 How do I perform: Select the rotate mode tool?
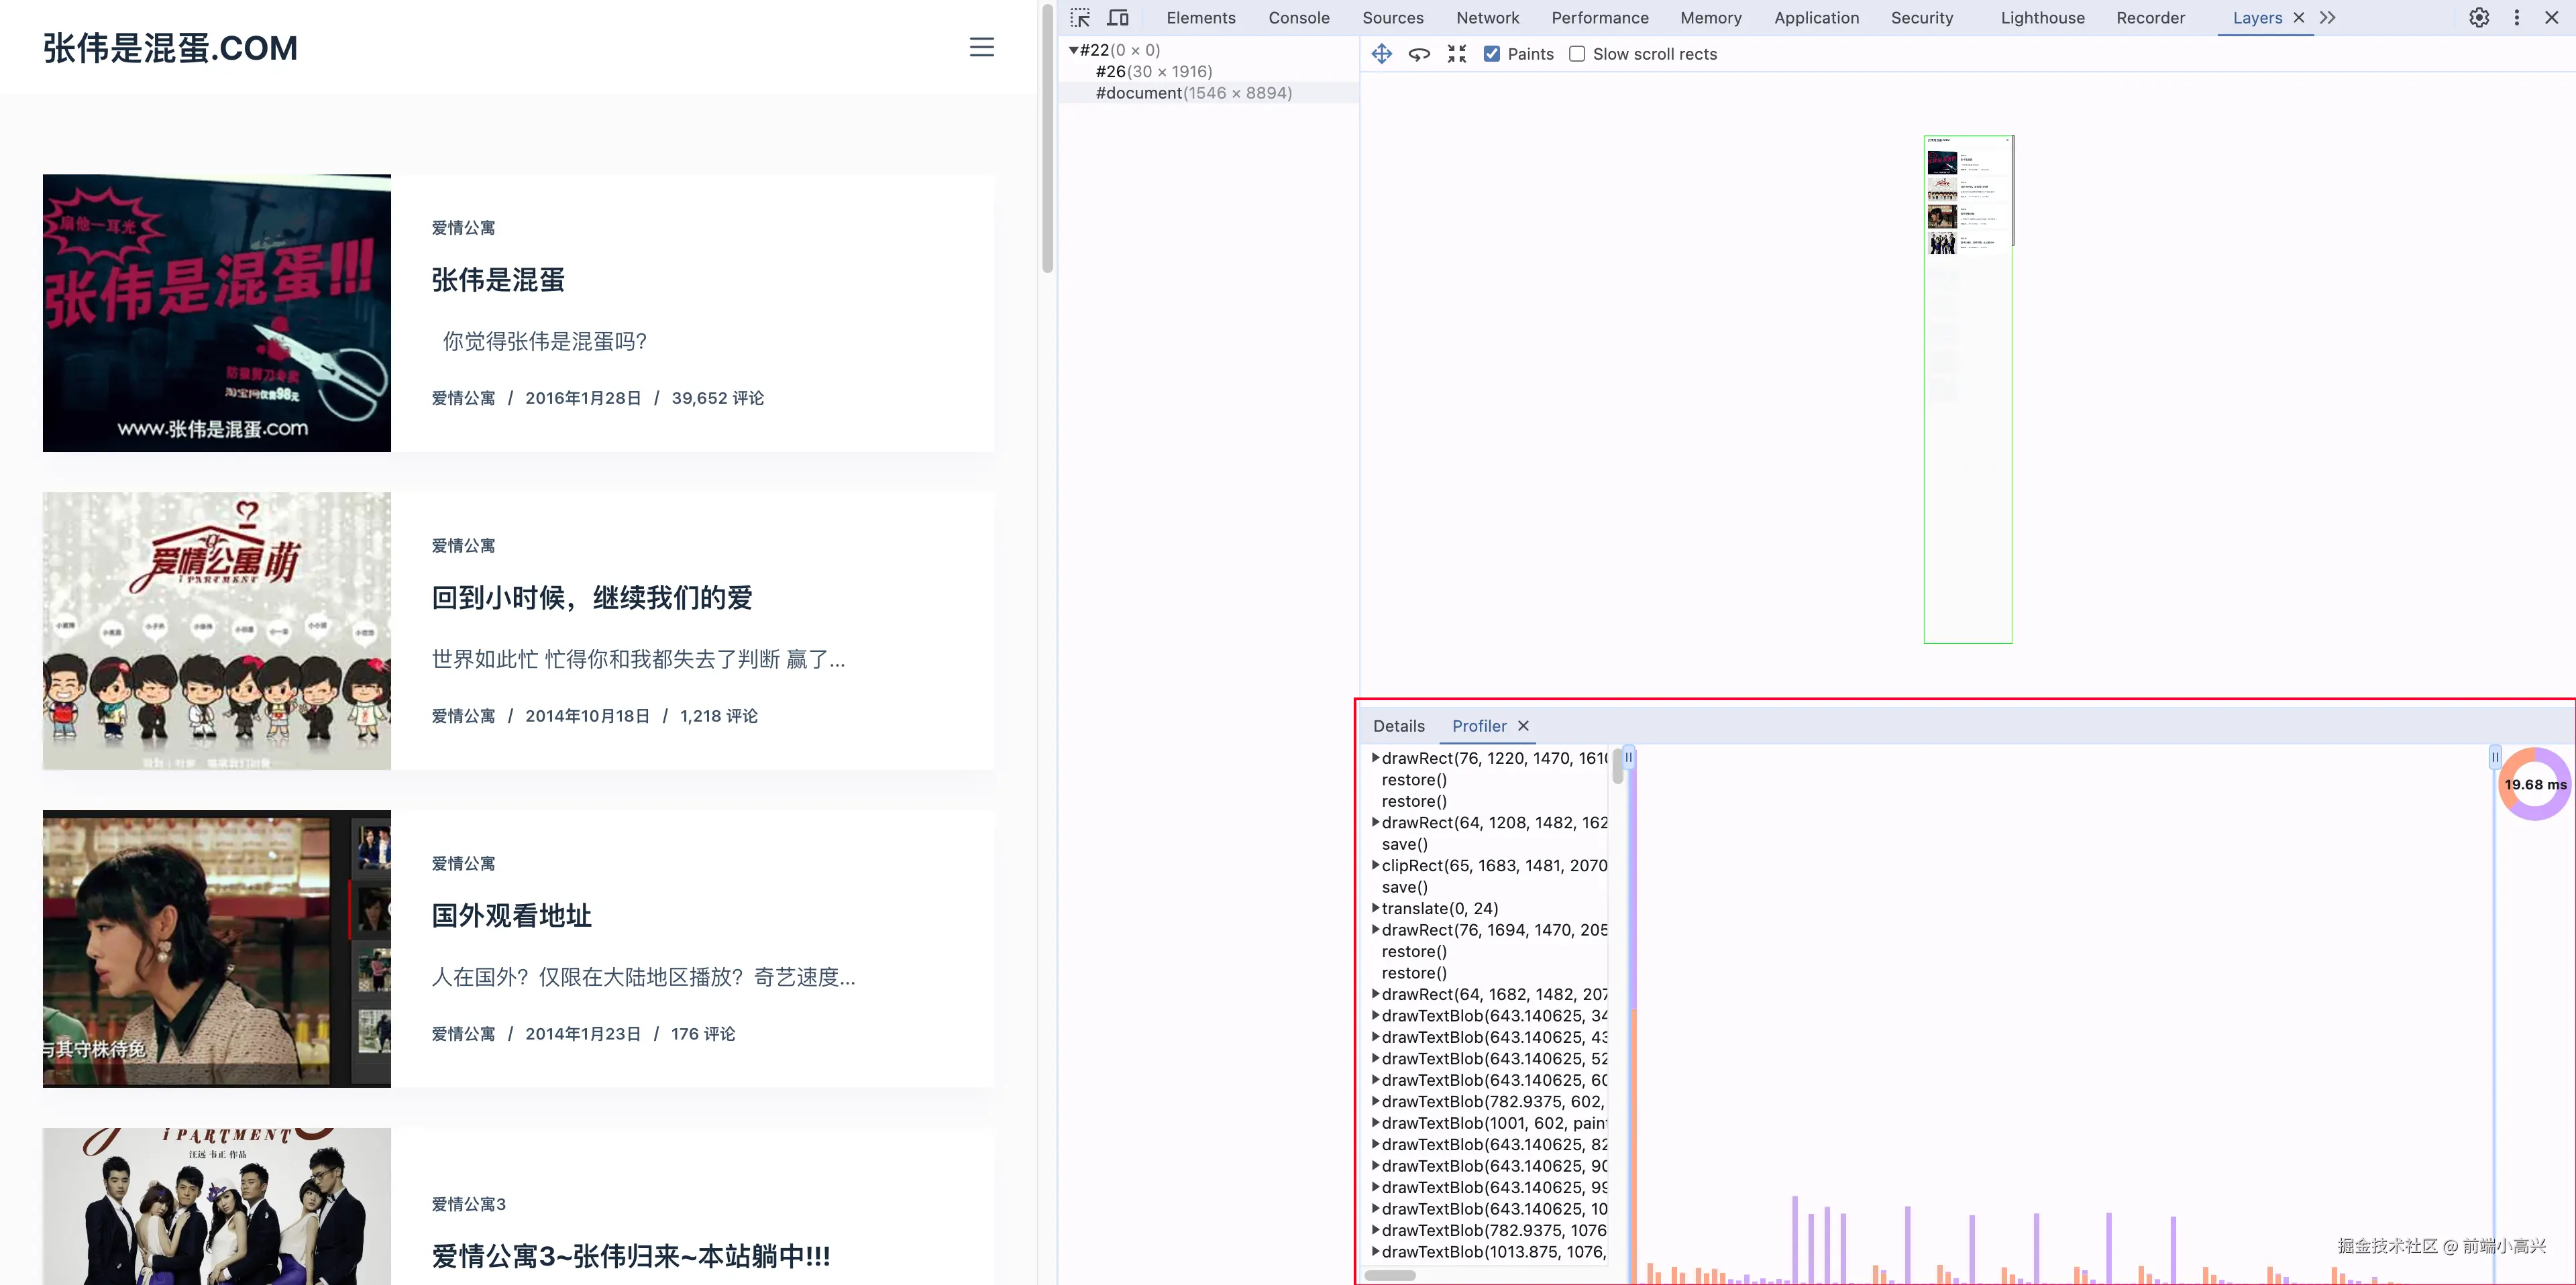coord(1419,54)
